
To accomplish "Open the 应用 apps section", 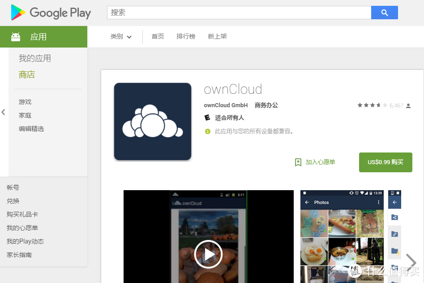I will pyautogui.click(x=43, y=37).
